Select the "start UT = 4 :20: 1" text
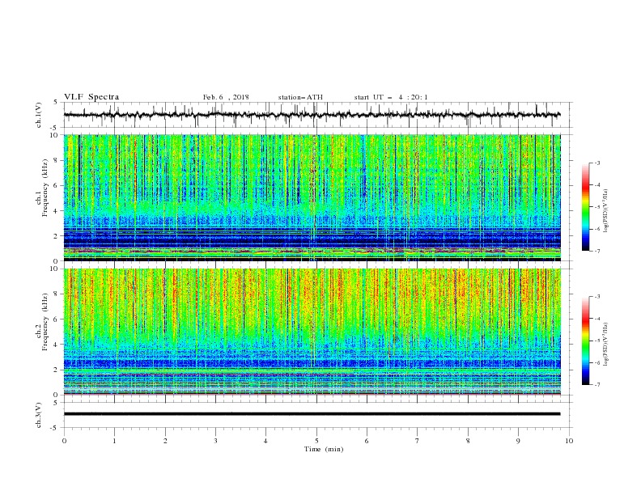 (x=391, y=97)
